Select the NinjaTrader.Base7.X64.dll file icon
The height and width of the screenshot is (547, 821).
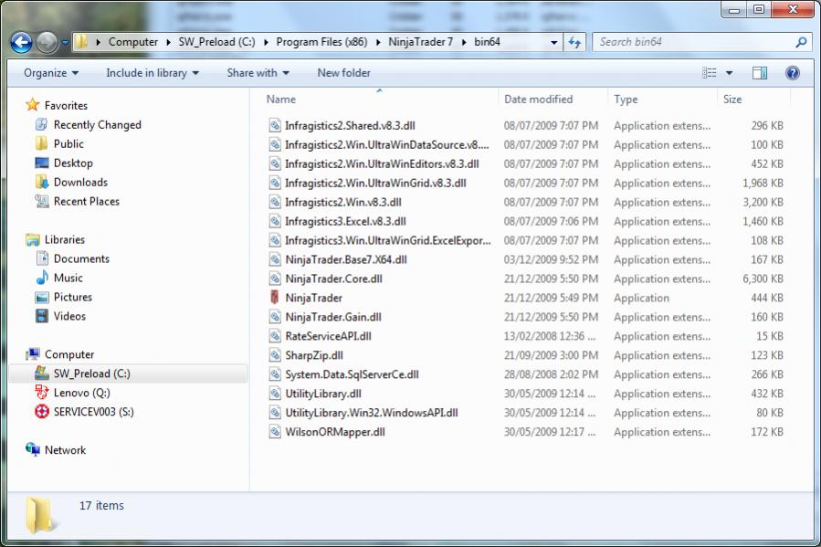(x=274, y=259)
